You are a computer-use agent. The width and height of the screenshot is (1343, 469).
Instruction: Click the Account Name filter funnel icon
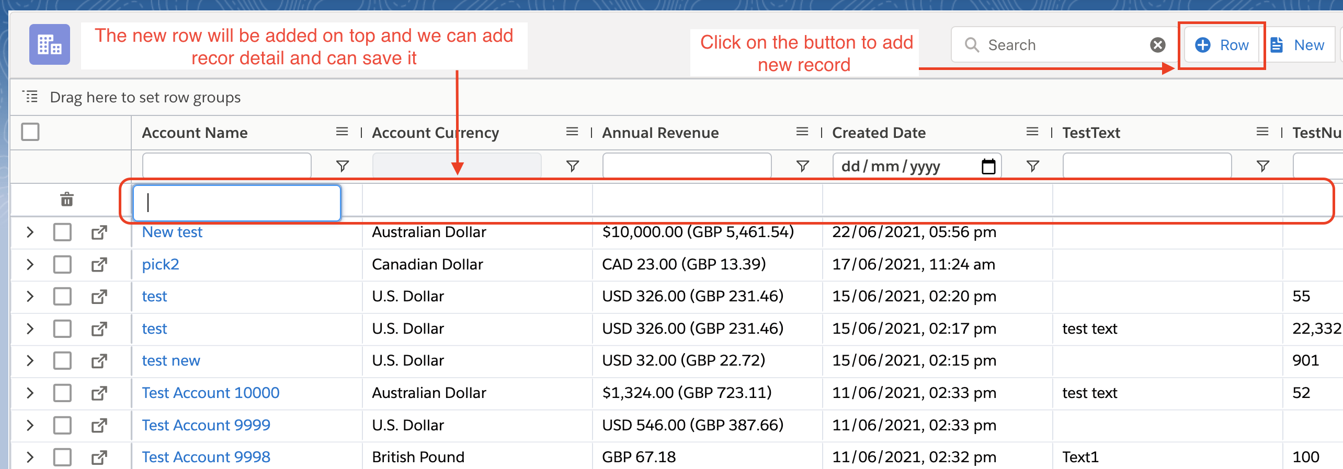pyautogui.click(x=342, y=166)
